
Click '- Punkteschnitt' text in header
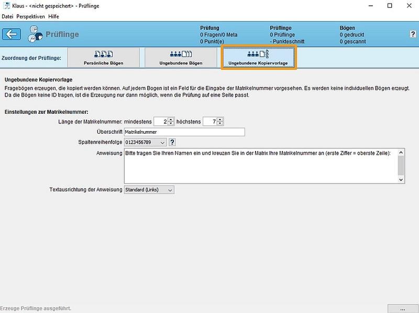(x=287, y=41)
